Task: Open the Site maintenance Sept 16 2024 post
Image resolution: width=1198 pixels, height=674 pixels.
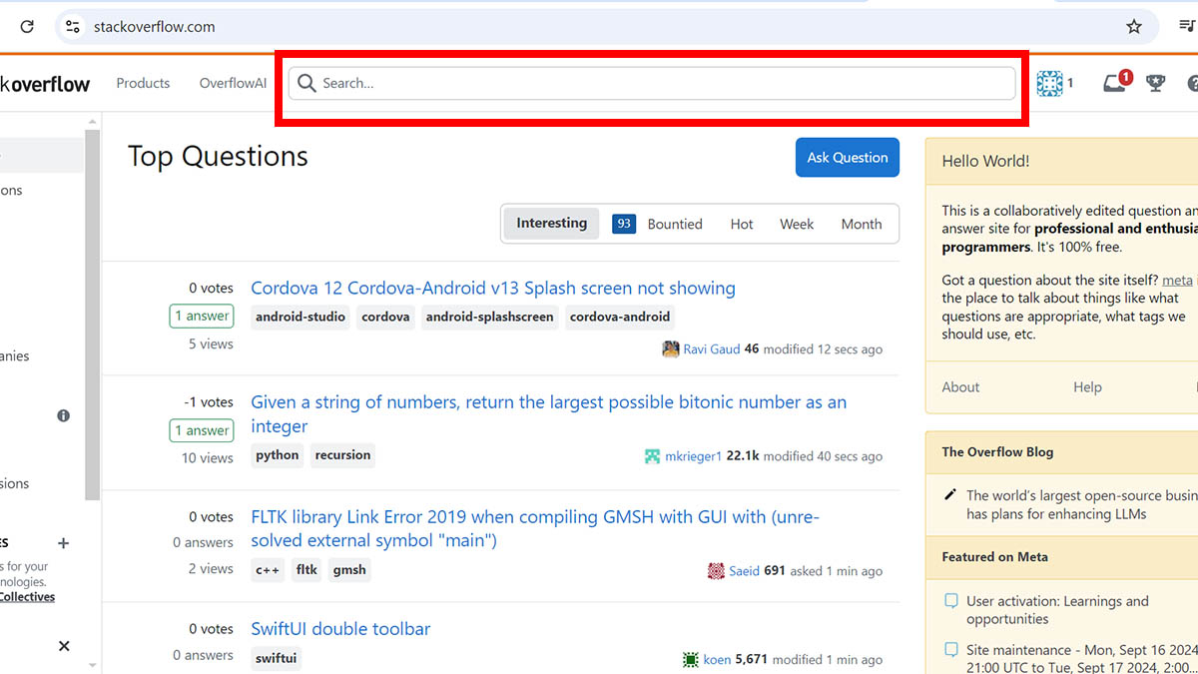Action: point(1081,659)
